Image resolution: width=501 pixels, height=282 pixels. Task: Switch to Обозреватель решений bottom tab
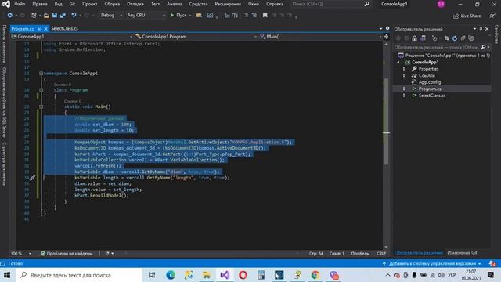[x=419, y=253]
